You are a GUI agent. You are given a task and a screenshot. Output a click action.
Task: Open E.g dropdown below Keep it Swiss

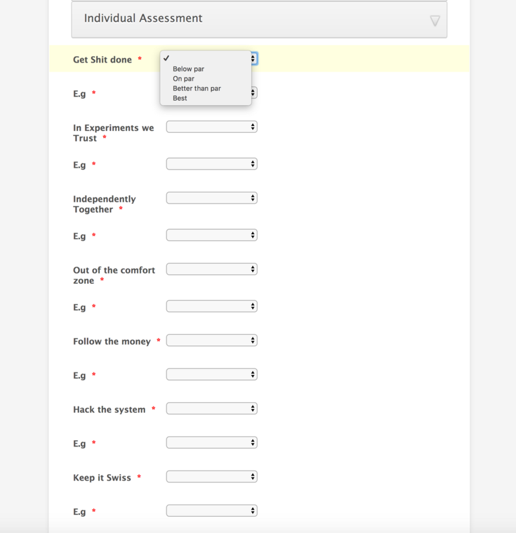coord(212,510)
